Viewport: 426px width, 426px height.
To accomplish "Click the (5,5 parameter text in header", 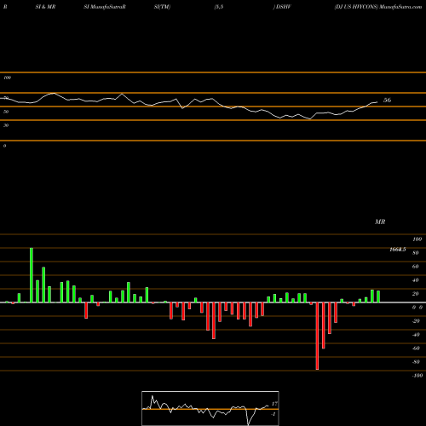I will 219,7.
